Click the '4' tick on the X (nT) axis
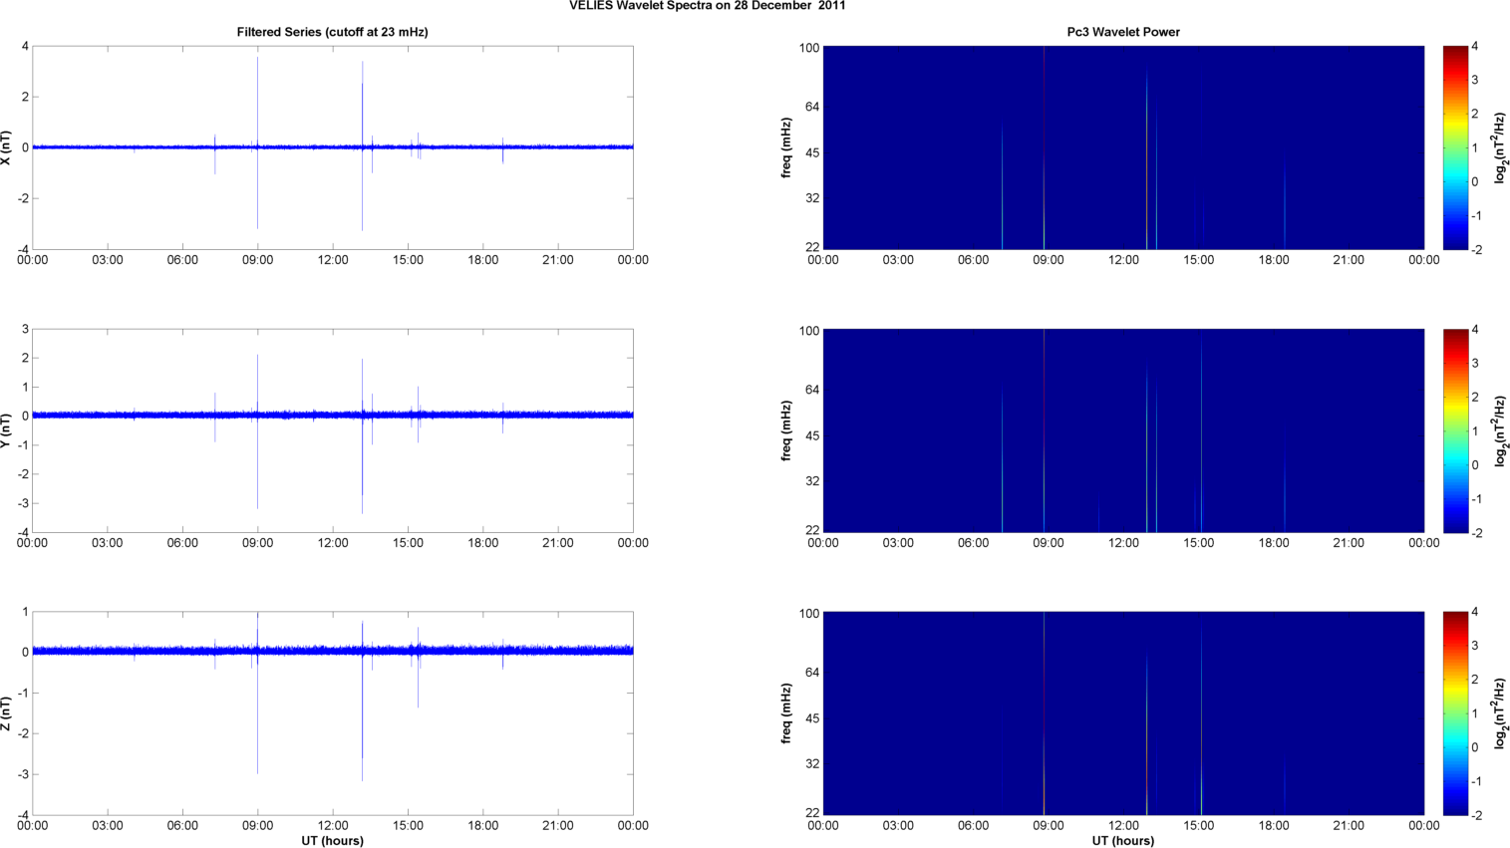 25,47
